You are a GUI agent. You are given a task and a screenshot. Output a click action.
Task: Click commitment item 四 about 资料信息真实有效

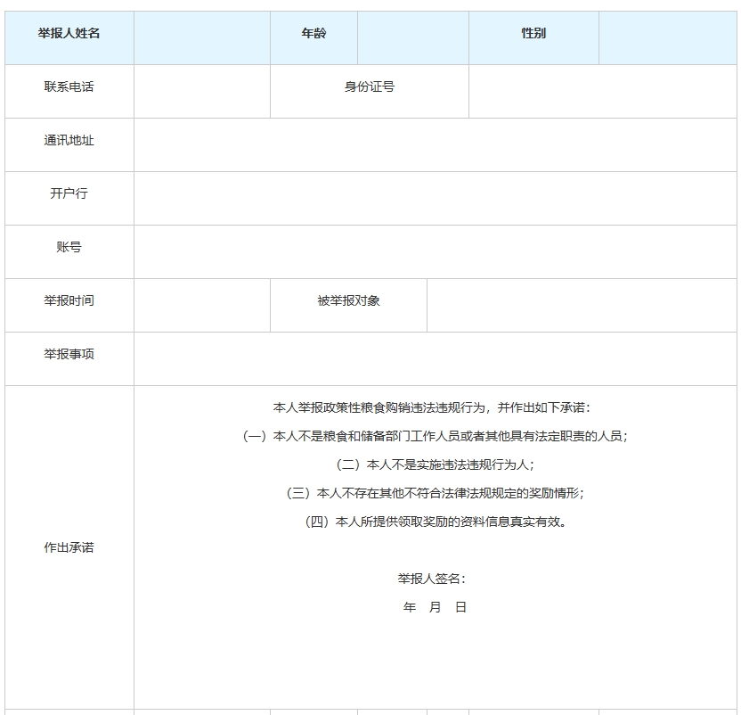tap(436, 522)
